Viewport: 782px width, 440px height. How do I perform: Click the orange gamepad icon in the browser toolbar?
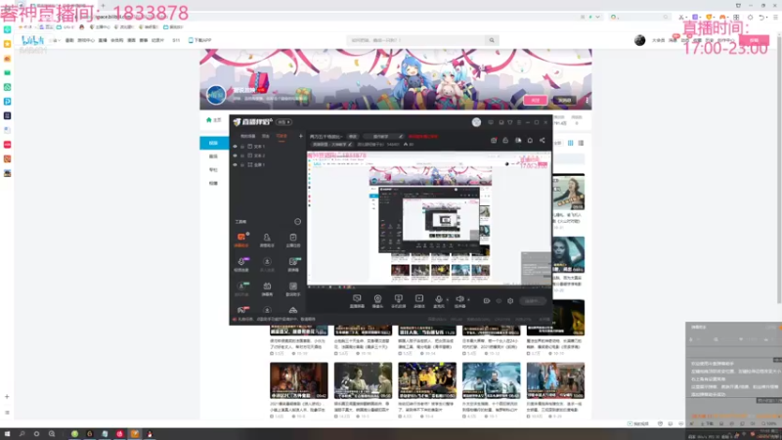[722, 17]
